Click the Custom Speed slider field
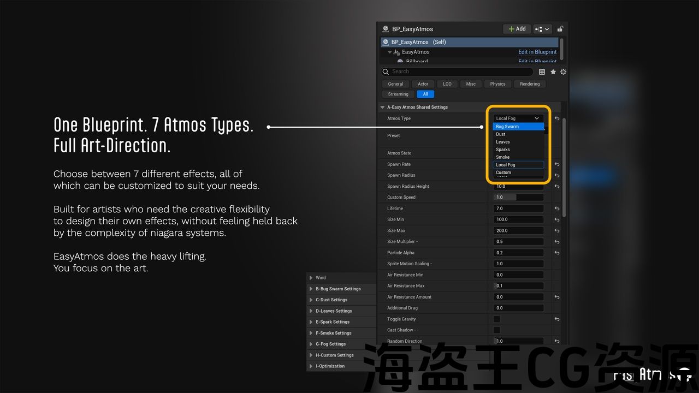The image size is (699, 393). point(518,198)
